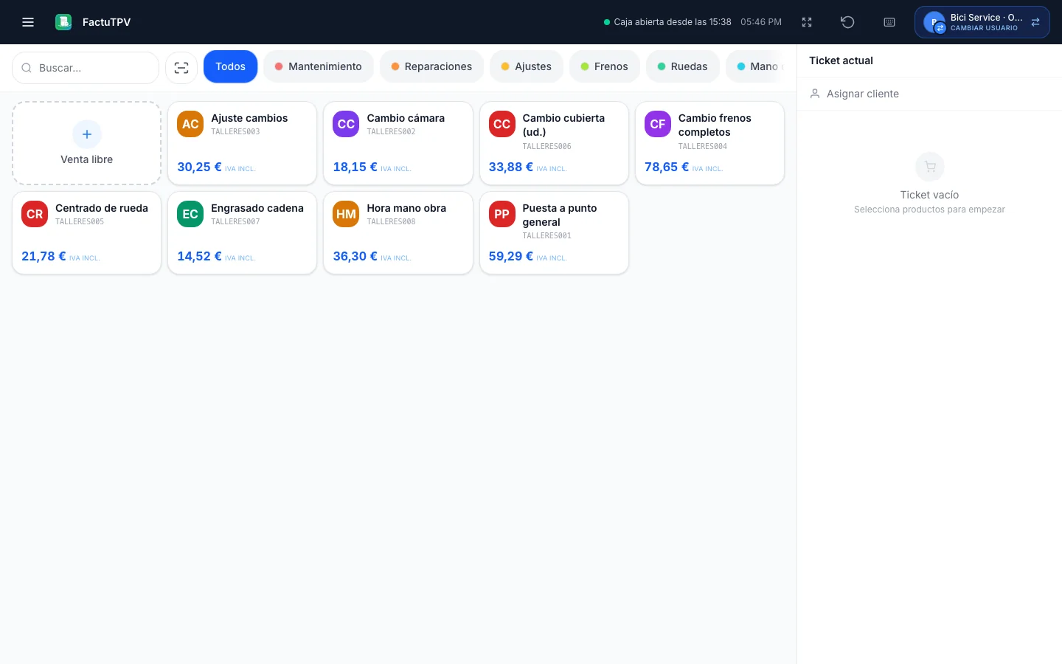Screen dimensions: 1062x664
Task: Click the 33,88 € price
Action: tap(510, 167)
